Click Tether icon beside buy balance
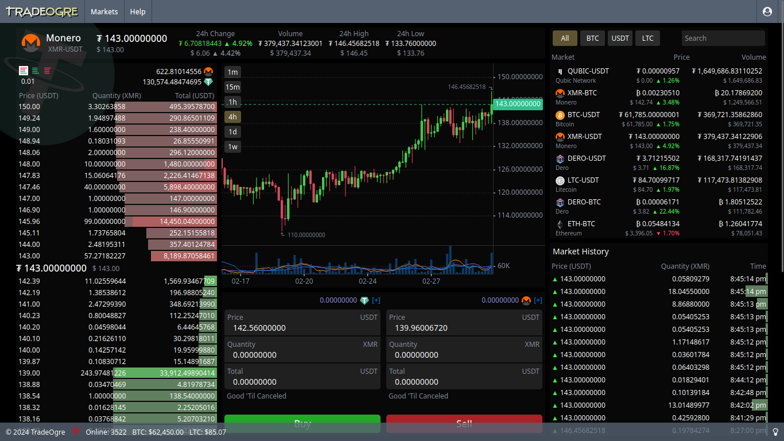This screenshot has height=441, width=784. (364, 300)
